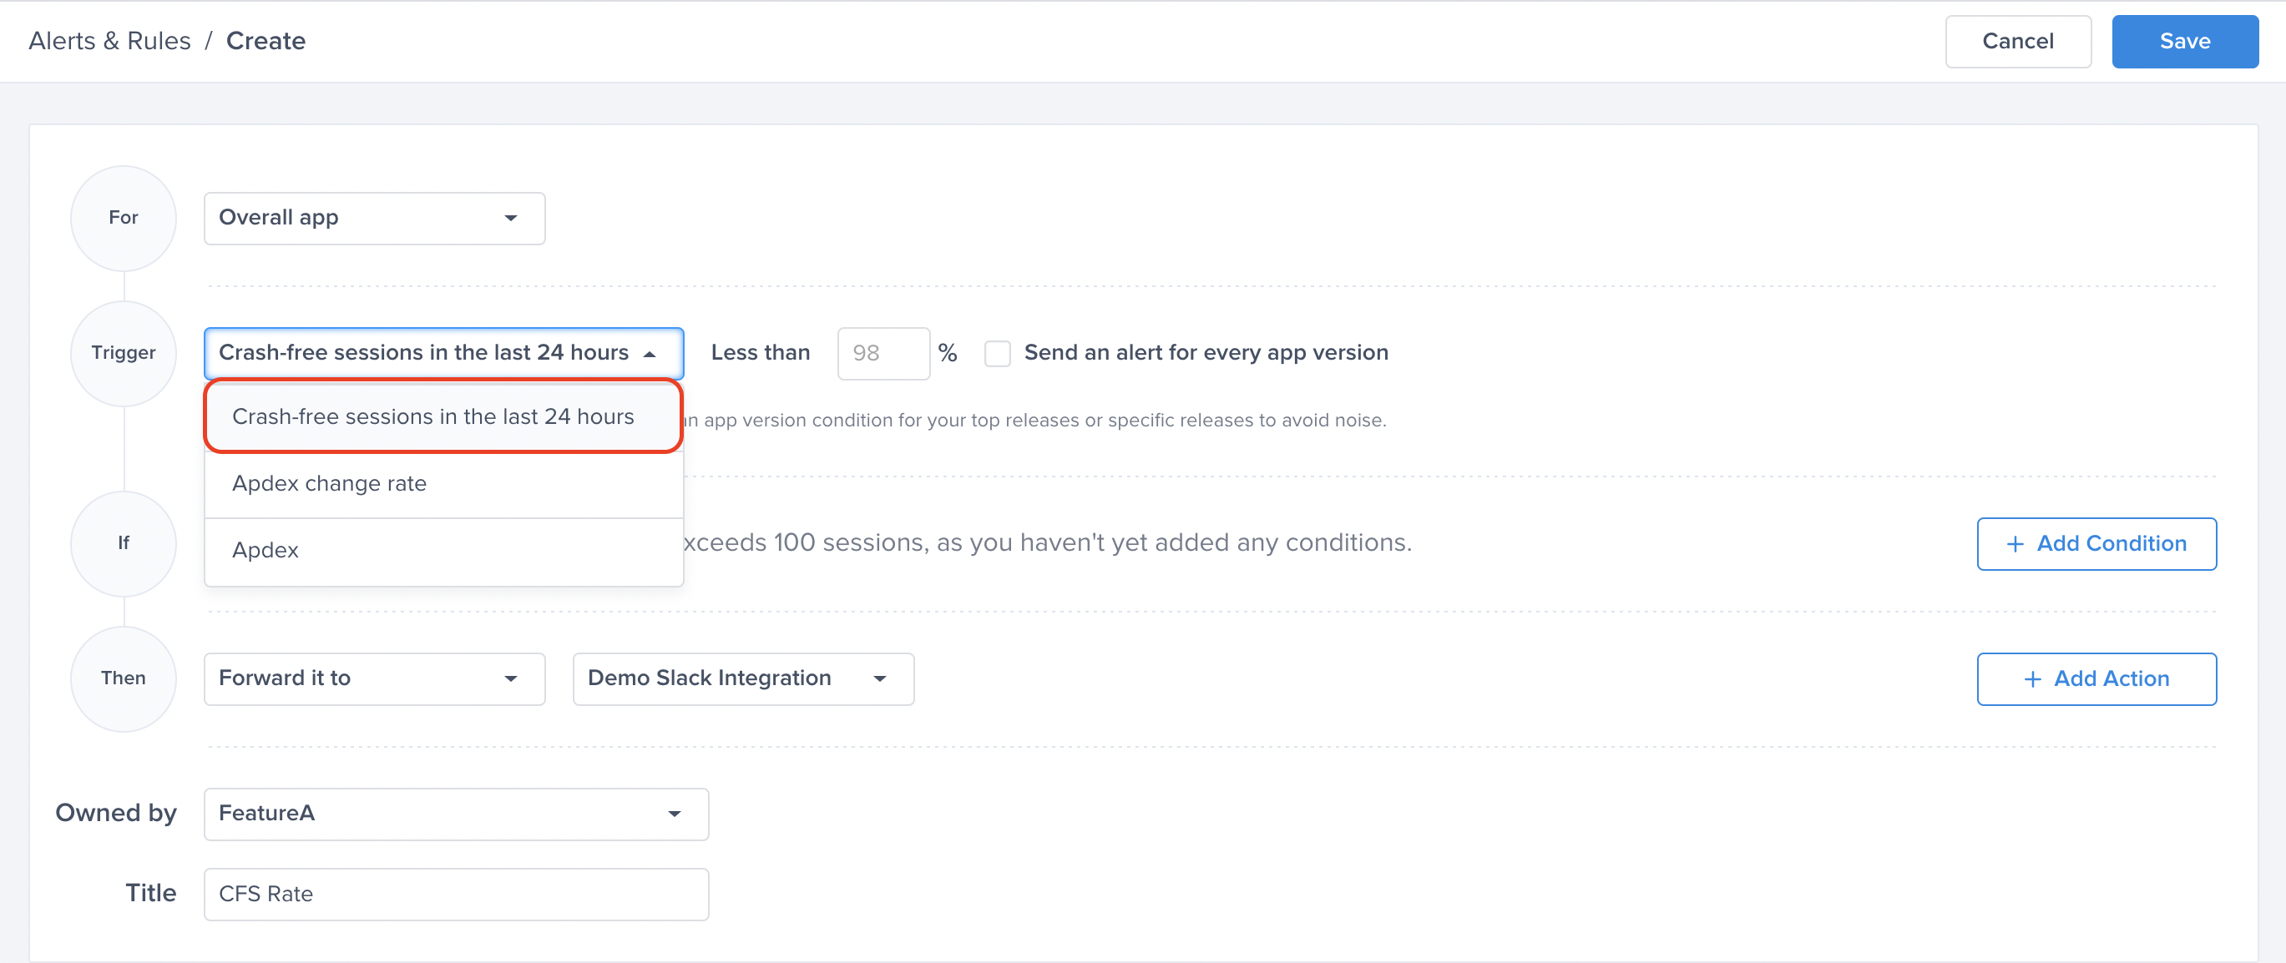Open Demo Slack Integration dropdown
Screen dimensions: 2286x963
[x=743, y=678]
